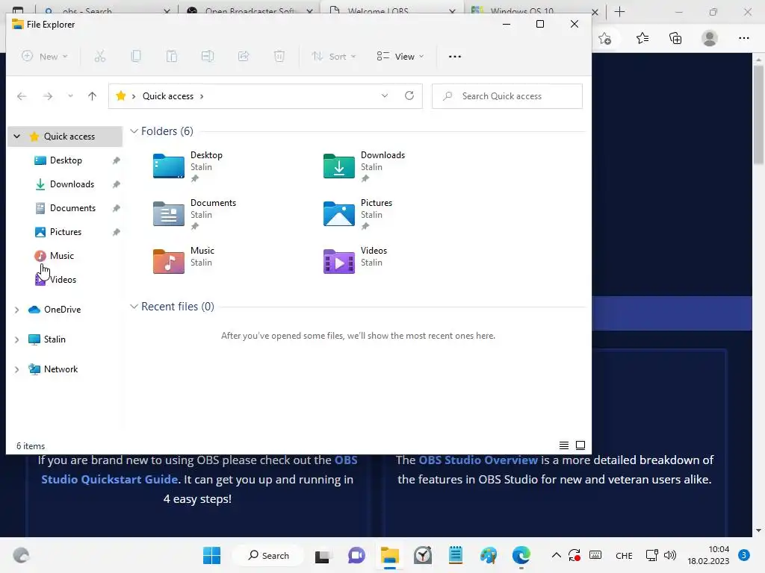Select Desktop in navigation pane
The height and width of the screenshot is (573, 765).
pos(66,160)
